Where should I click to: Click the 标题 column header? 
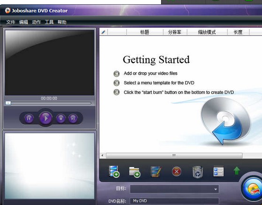point(145,32)
